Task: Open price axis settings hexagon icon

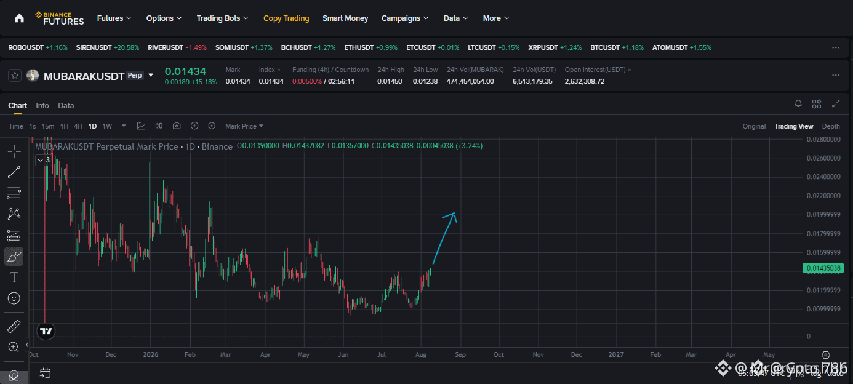Action: pyautogui.click(x=826, y=355)
